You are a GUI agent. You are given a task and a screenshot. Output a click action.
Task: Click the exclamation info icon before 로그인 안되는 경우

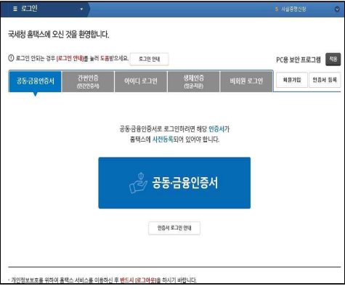pos(11,58)
